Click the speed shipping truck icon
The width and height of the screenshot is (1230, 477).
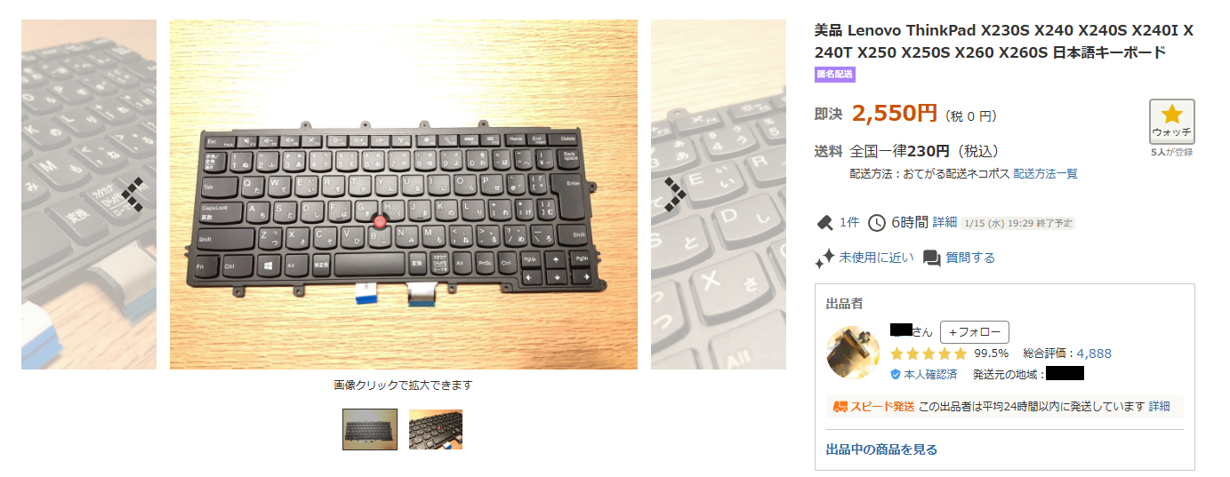pos(840,406)
